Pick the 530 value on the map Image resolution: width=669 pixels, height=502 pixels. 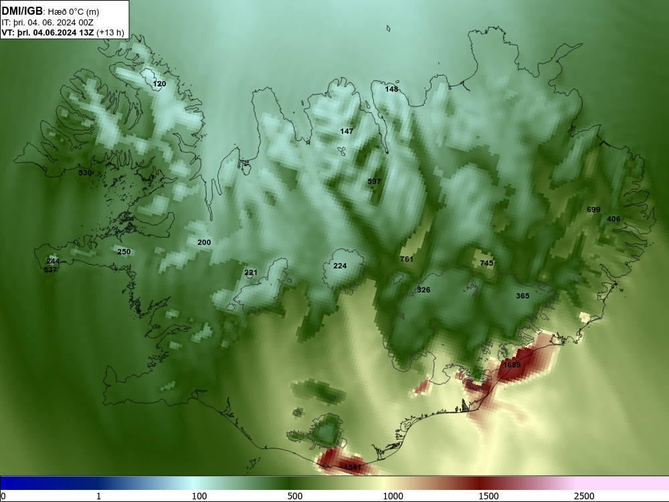pyautogui.click(x=86, y=173)
